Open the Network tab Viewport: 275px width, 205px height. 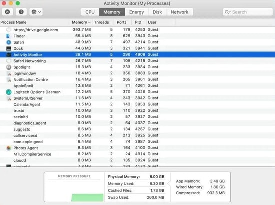180,12
